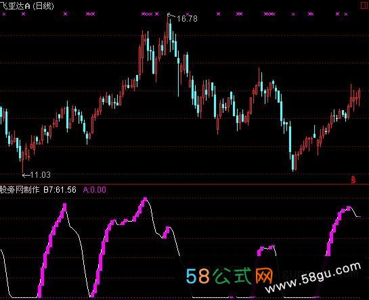Click the first magenta cross marker at top left
Screen dimensions: 369x300
pos(4,14)
